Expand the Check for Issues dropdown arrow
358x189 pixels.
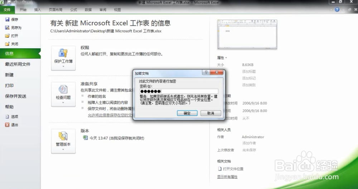63,103
